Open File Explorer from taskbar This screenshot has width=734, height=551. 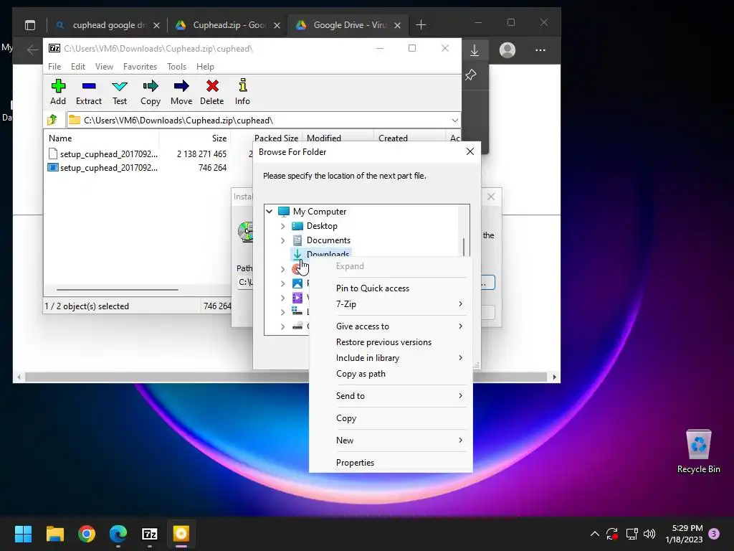pyautogui.click(x=54, y=534)
